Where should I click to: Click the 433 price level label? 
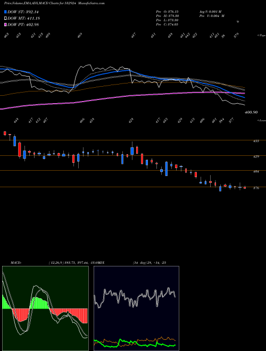(x=256, y=141)
